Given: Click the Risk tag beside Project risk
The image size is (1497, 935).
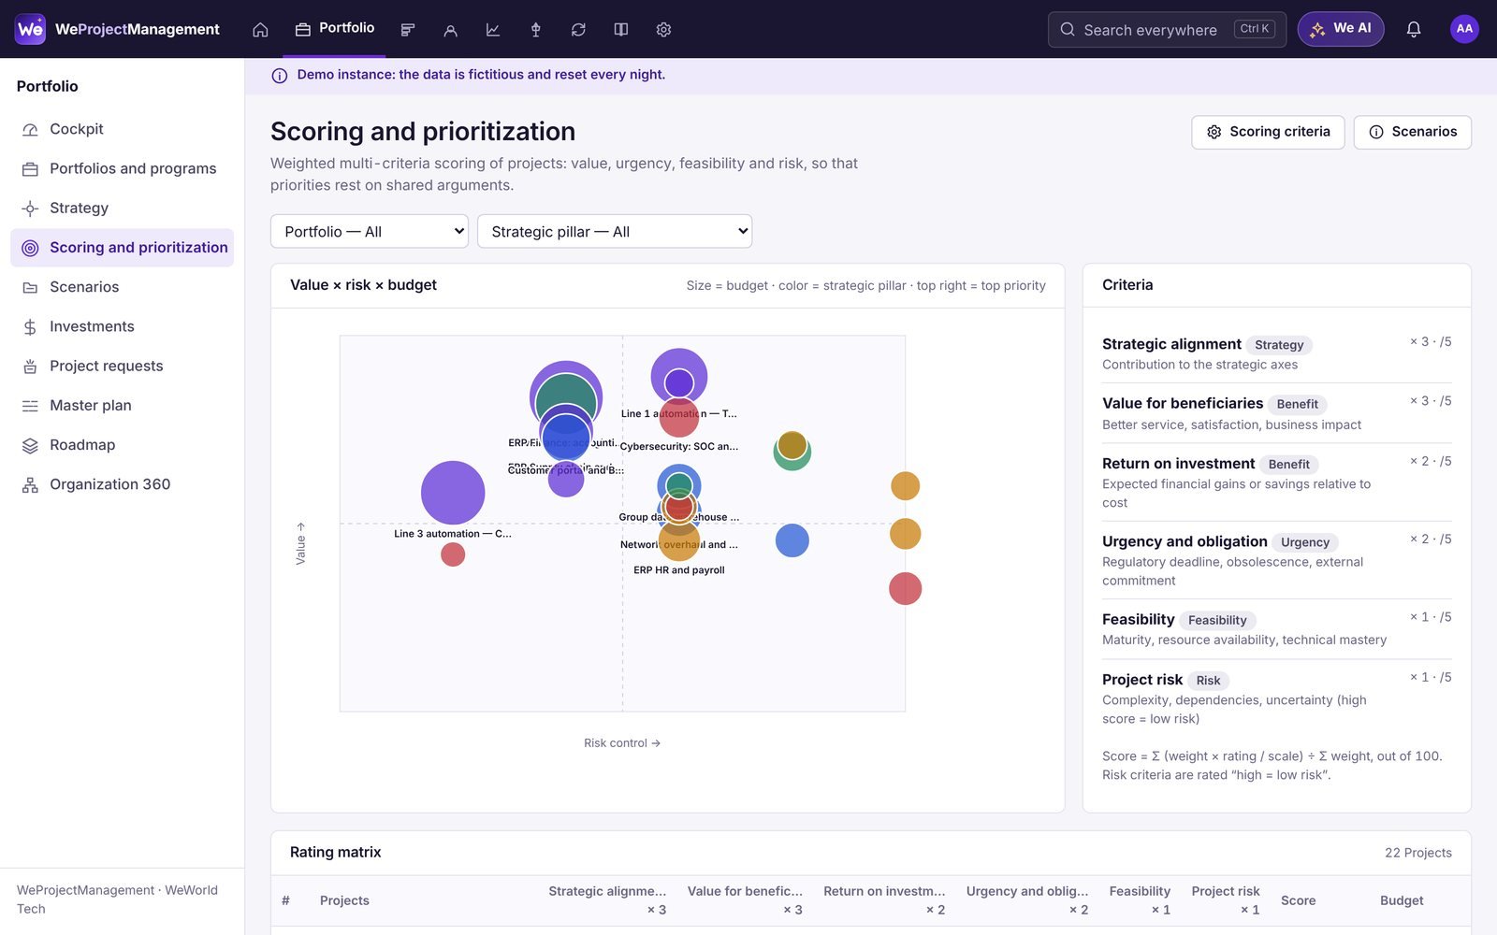Looking at the screenshot, I should point(1208,681).
